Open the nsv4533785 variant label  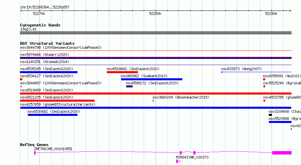click(x=282, y=97)
